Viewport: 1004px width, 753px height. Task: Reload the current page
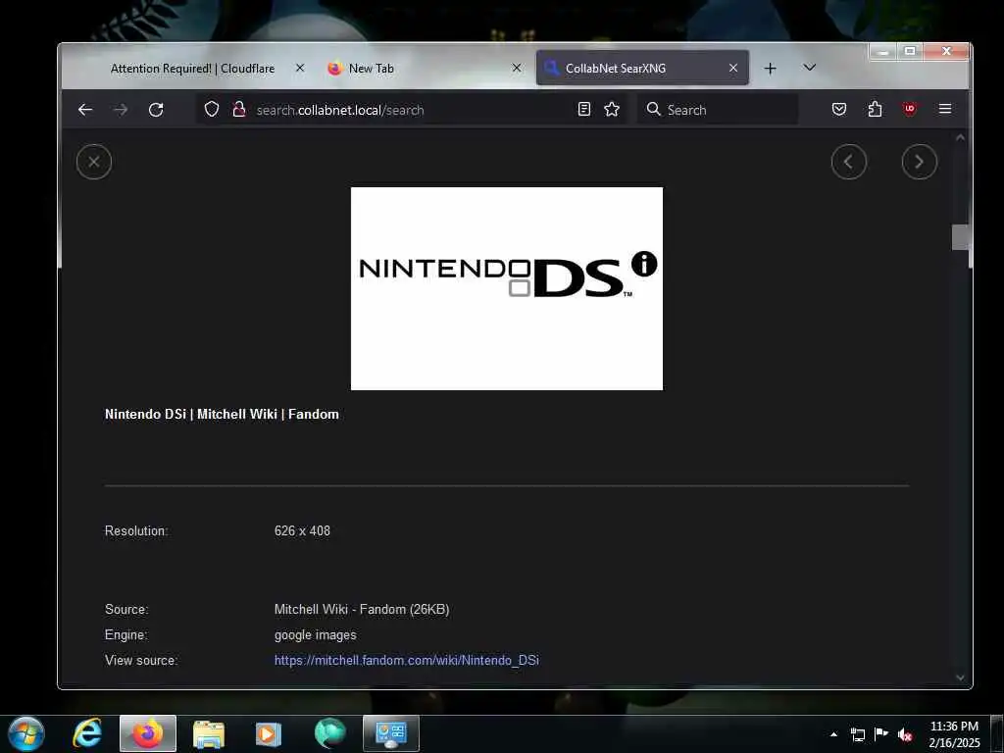[x=156, y=110]
